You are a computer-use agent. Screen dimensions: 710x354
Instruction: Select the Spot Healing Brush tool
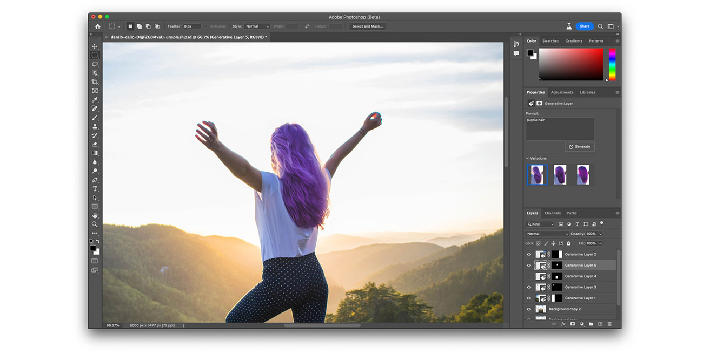tap(95, 108)
